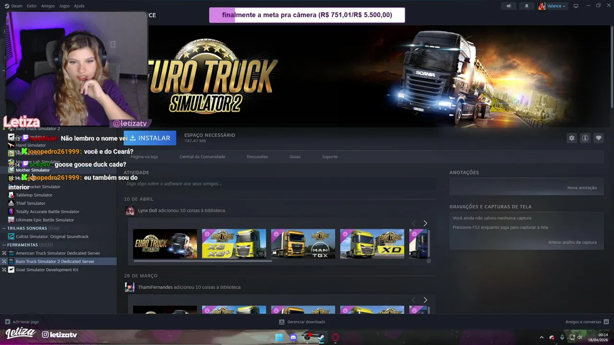Open the Exibir menu
614x345 pixels.
(x=32, y=6)
